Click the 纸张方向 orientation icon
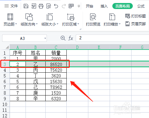 (x=29, y=17)
